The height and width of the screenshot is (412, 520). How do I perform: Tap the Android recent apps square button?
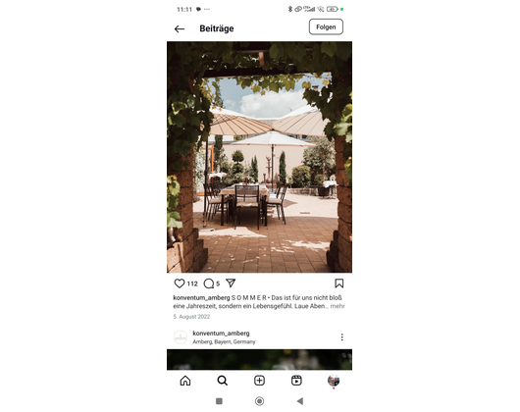coord(219,401)
